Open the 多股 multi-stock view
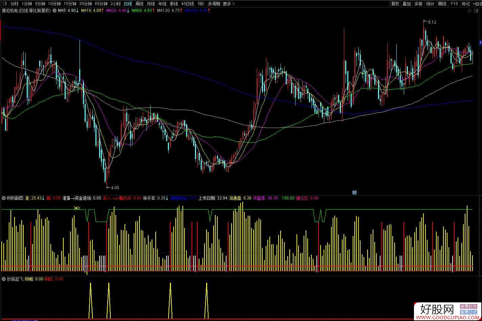Image resolution: width=482 pixels, height=321 pixels. click(x=418, y=4)
